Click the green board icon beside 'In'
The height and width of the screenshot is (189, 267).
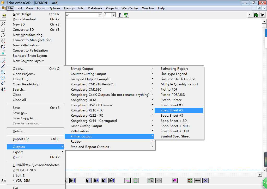(x=256, y=15)
